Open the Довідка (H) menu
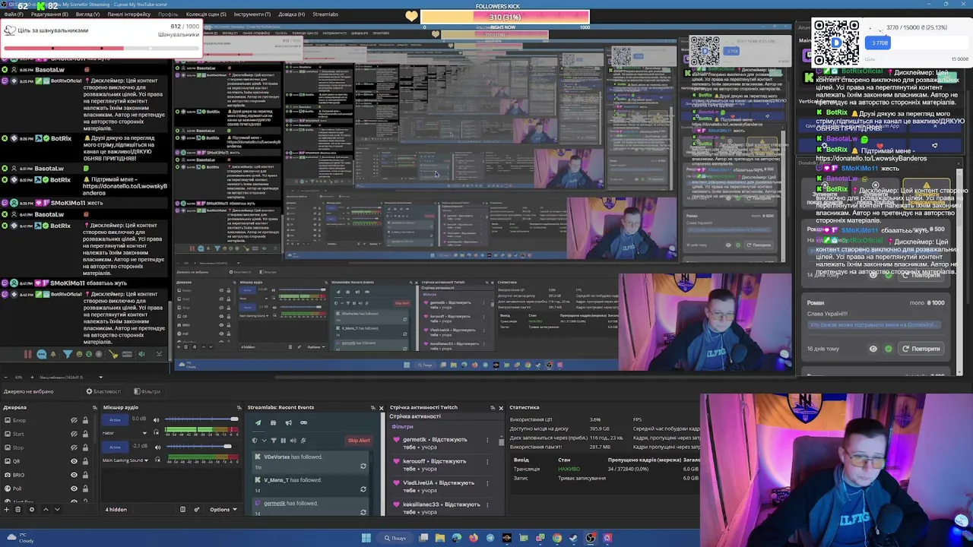973x547 pixels. pos(291,14)
